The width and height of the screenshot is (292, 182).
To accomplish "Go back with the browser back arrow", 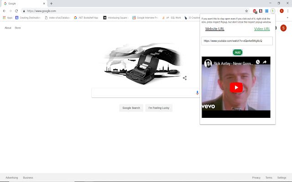I will click(4, 11).
